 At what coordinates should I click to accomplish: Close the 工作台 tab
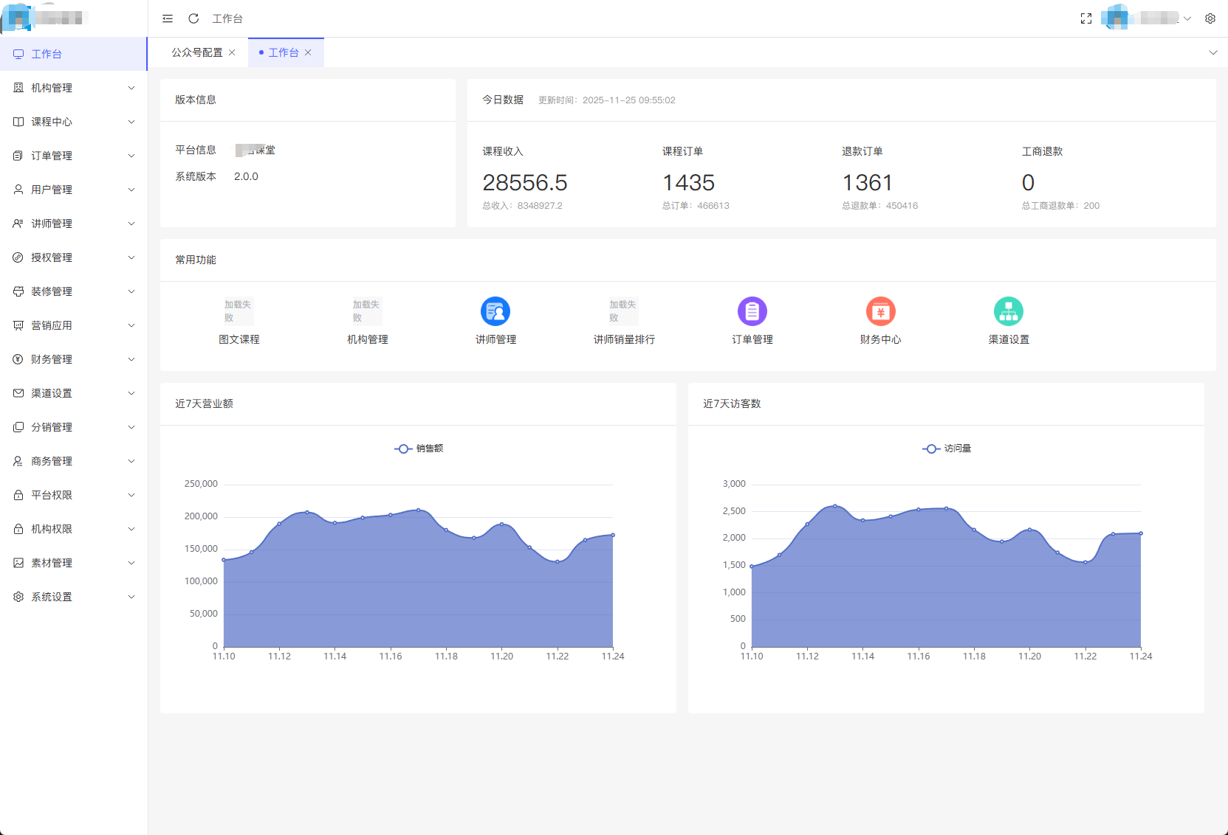(308, 52)
